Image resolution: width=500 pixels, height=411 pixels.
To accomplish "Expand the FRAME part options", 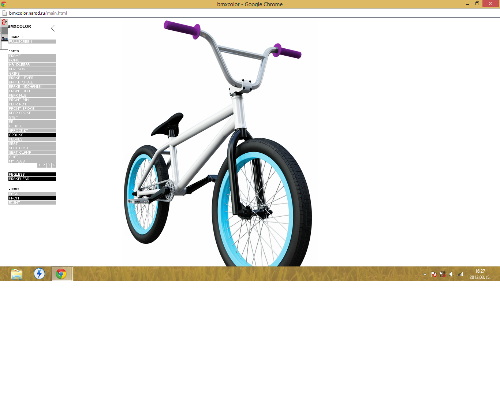I will (32, 56).
